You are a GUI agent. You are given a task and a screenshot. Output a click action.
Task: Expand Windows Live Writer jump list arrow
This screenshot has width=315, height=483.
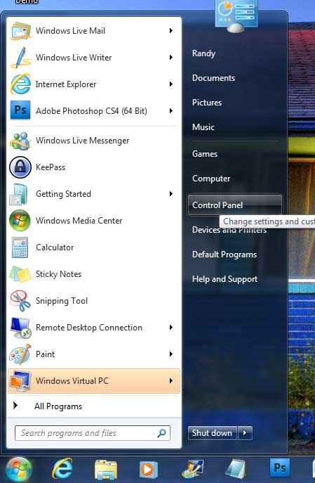click(x=171, y=57)
